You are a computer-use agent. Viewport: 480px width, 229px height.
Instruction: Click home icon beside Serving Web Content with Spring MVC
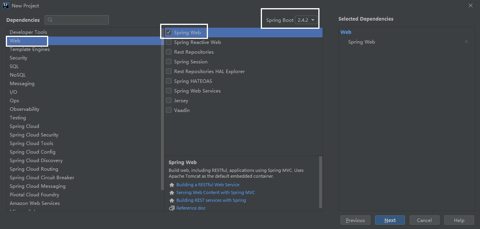tap(172, 193)
